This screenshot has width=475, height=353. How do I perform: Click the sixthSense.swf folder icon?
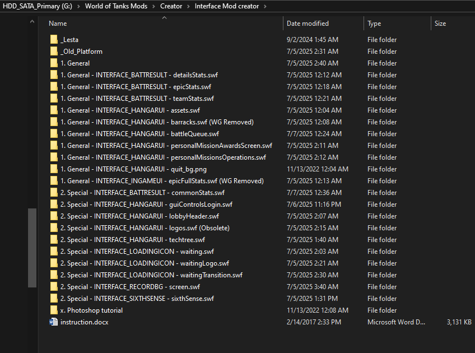tap(54, 299)
